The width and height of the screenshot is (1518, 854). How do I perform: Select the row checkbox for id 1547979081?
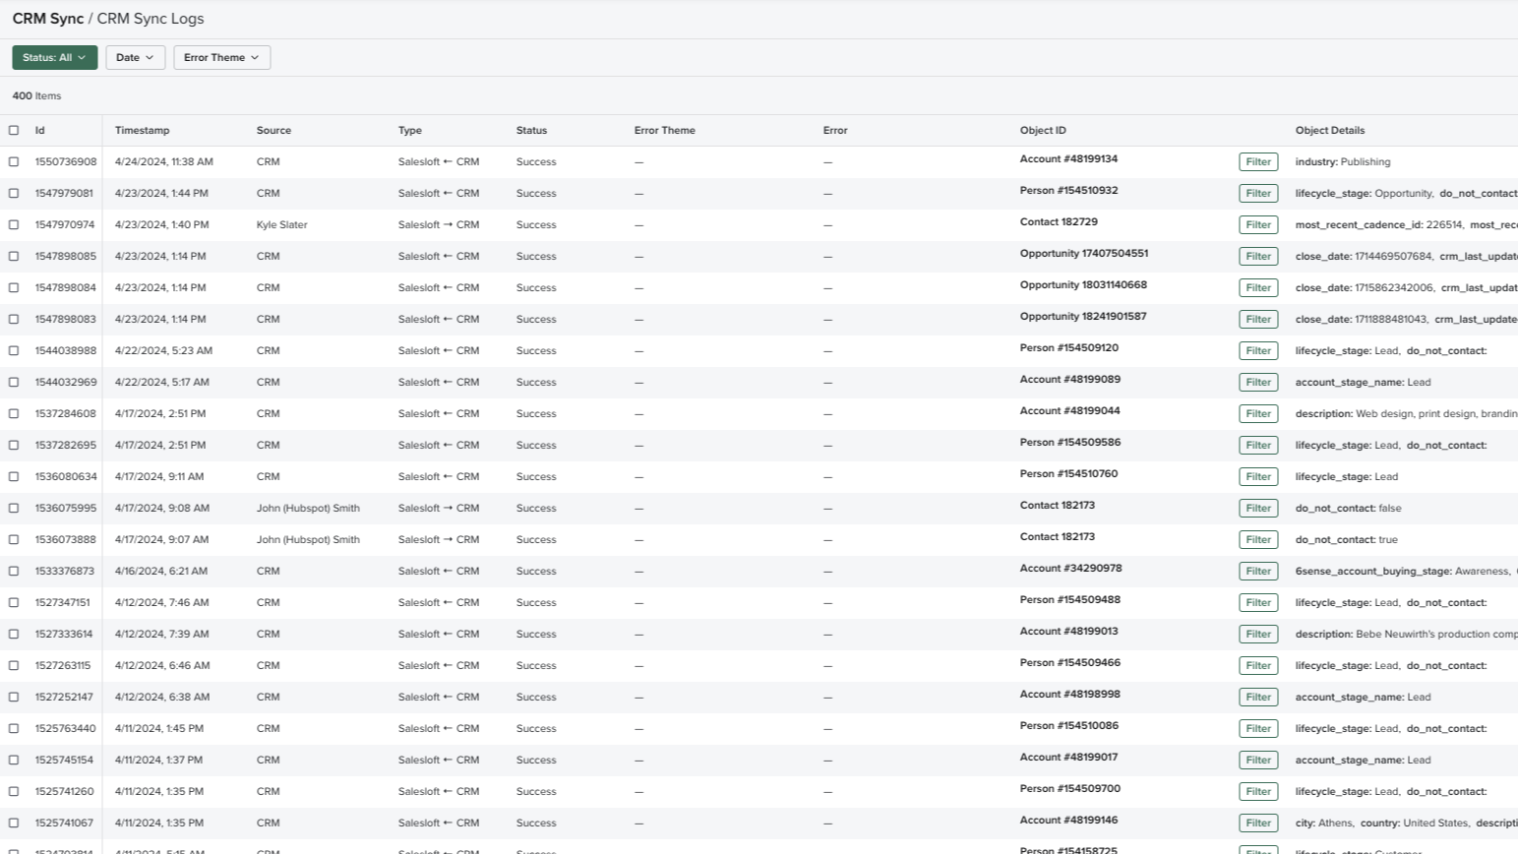click(14, 193)
